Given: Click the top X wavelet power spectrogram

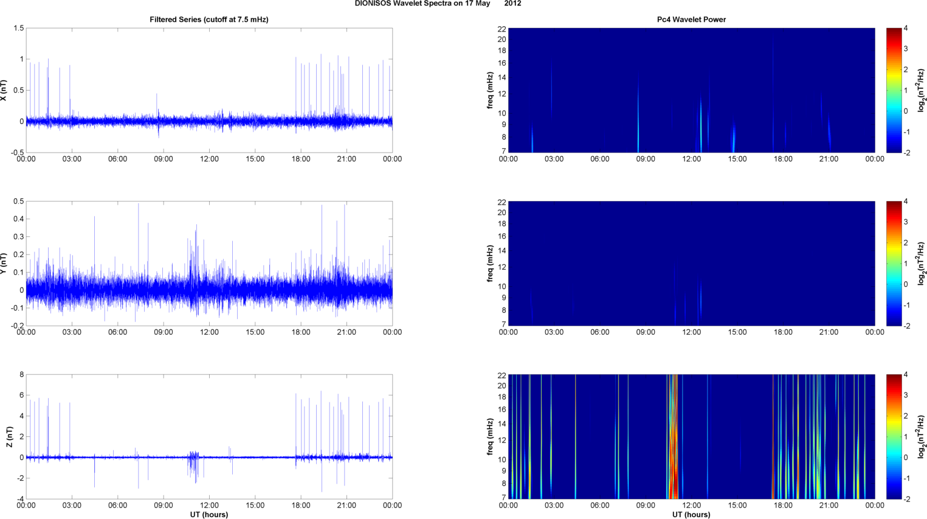Looking at the screenshot, I should [691, 90].
